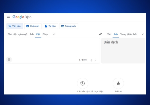Select Việt as source language
This screenshot has height=105, width=150.
pos(38,34)
